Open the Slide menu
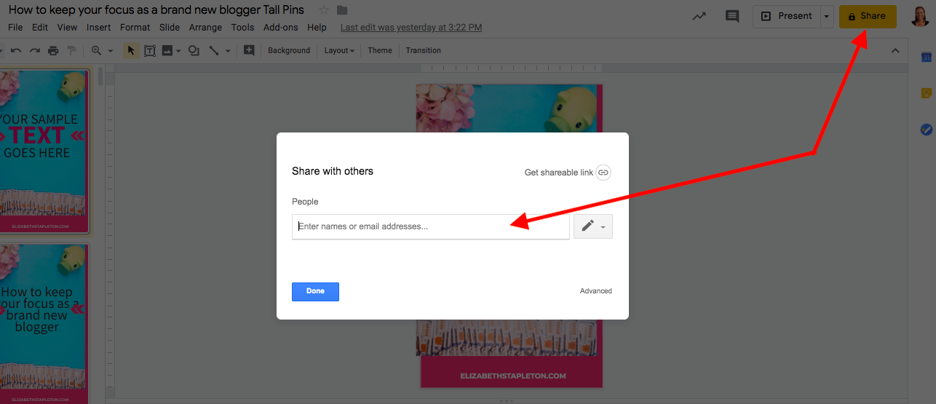This screenshot has height=404, width=936. coord(170,28)
